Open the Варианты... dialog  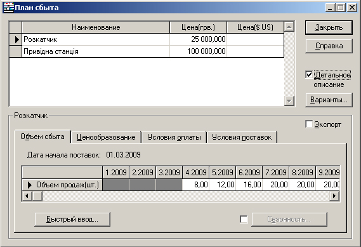point(329,100)
